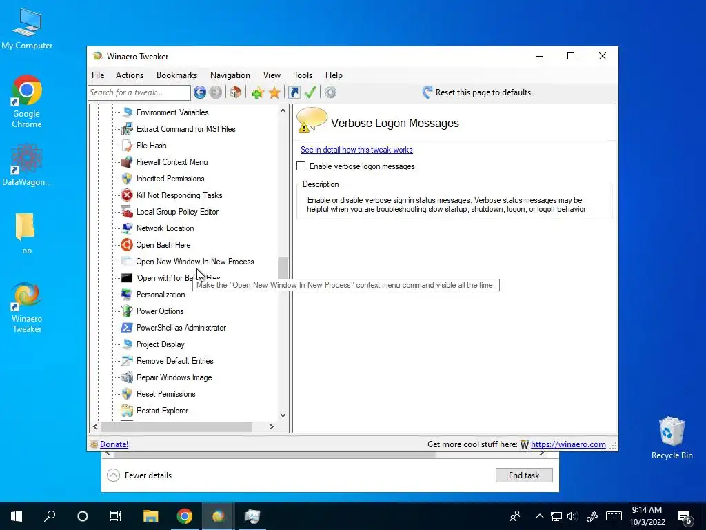Screen dimensions: 706x530
Task: Select the 'no' folder on desktop
Action: coord(26,233)
